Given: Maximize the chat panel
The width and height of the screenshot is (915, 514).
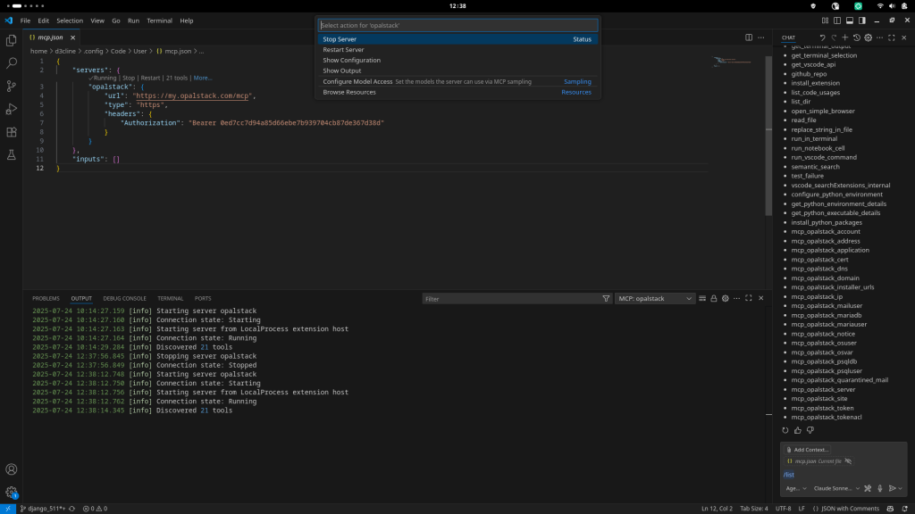Looking at the screenshot, I should click(x=892, y=37).
